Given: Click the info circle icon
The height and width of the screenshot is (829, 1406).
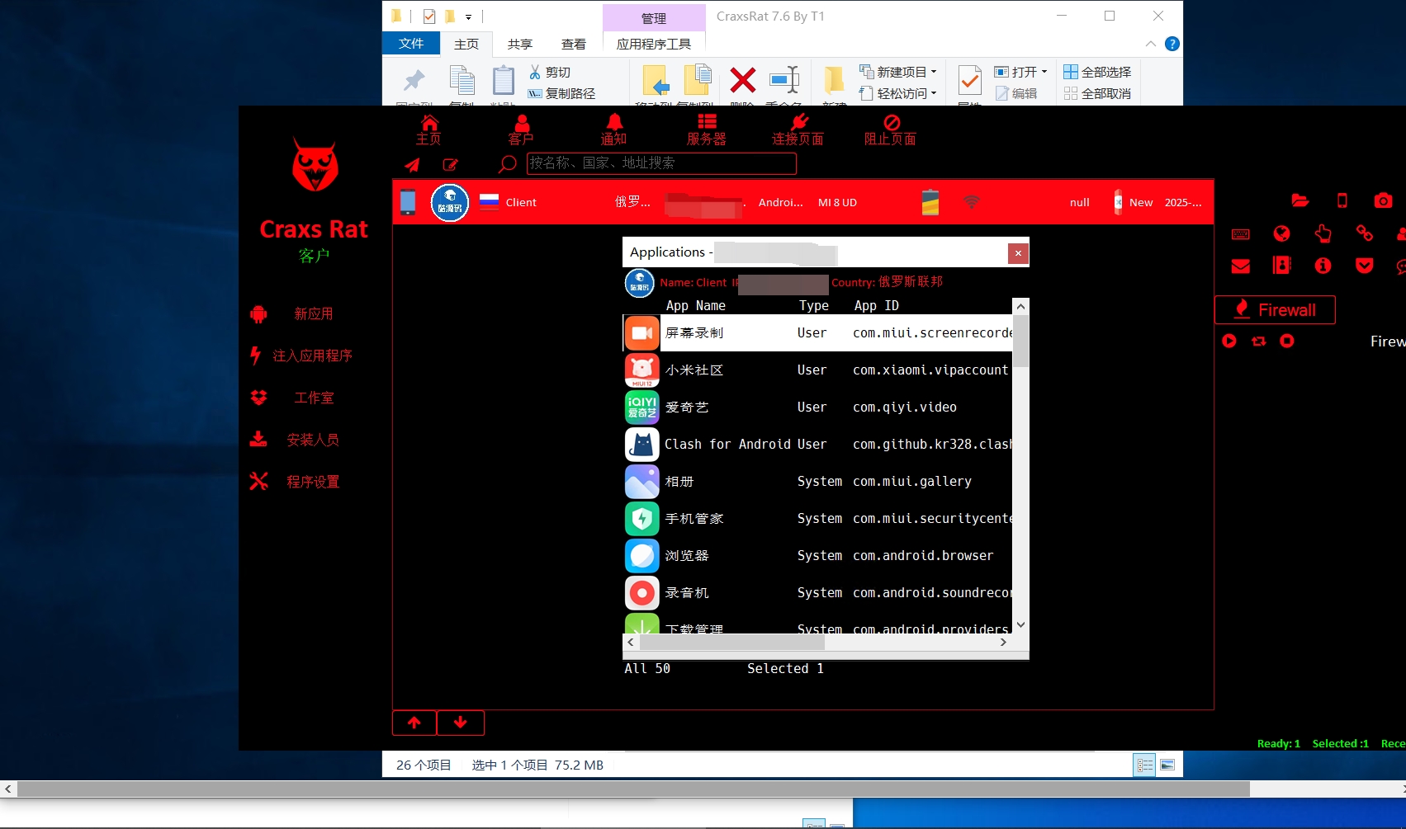Looking at the screenshot, I should pos(1323,266).
